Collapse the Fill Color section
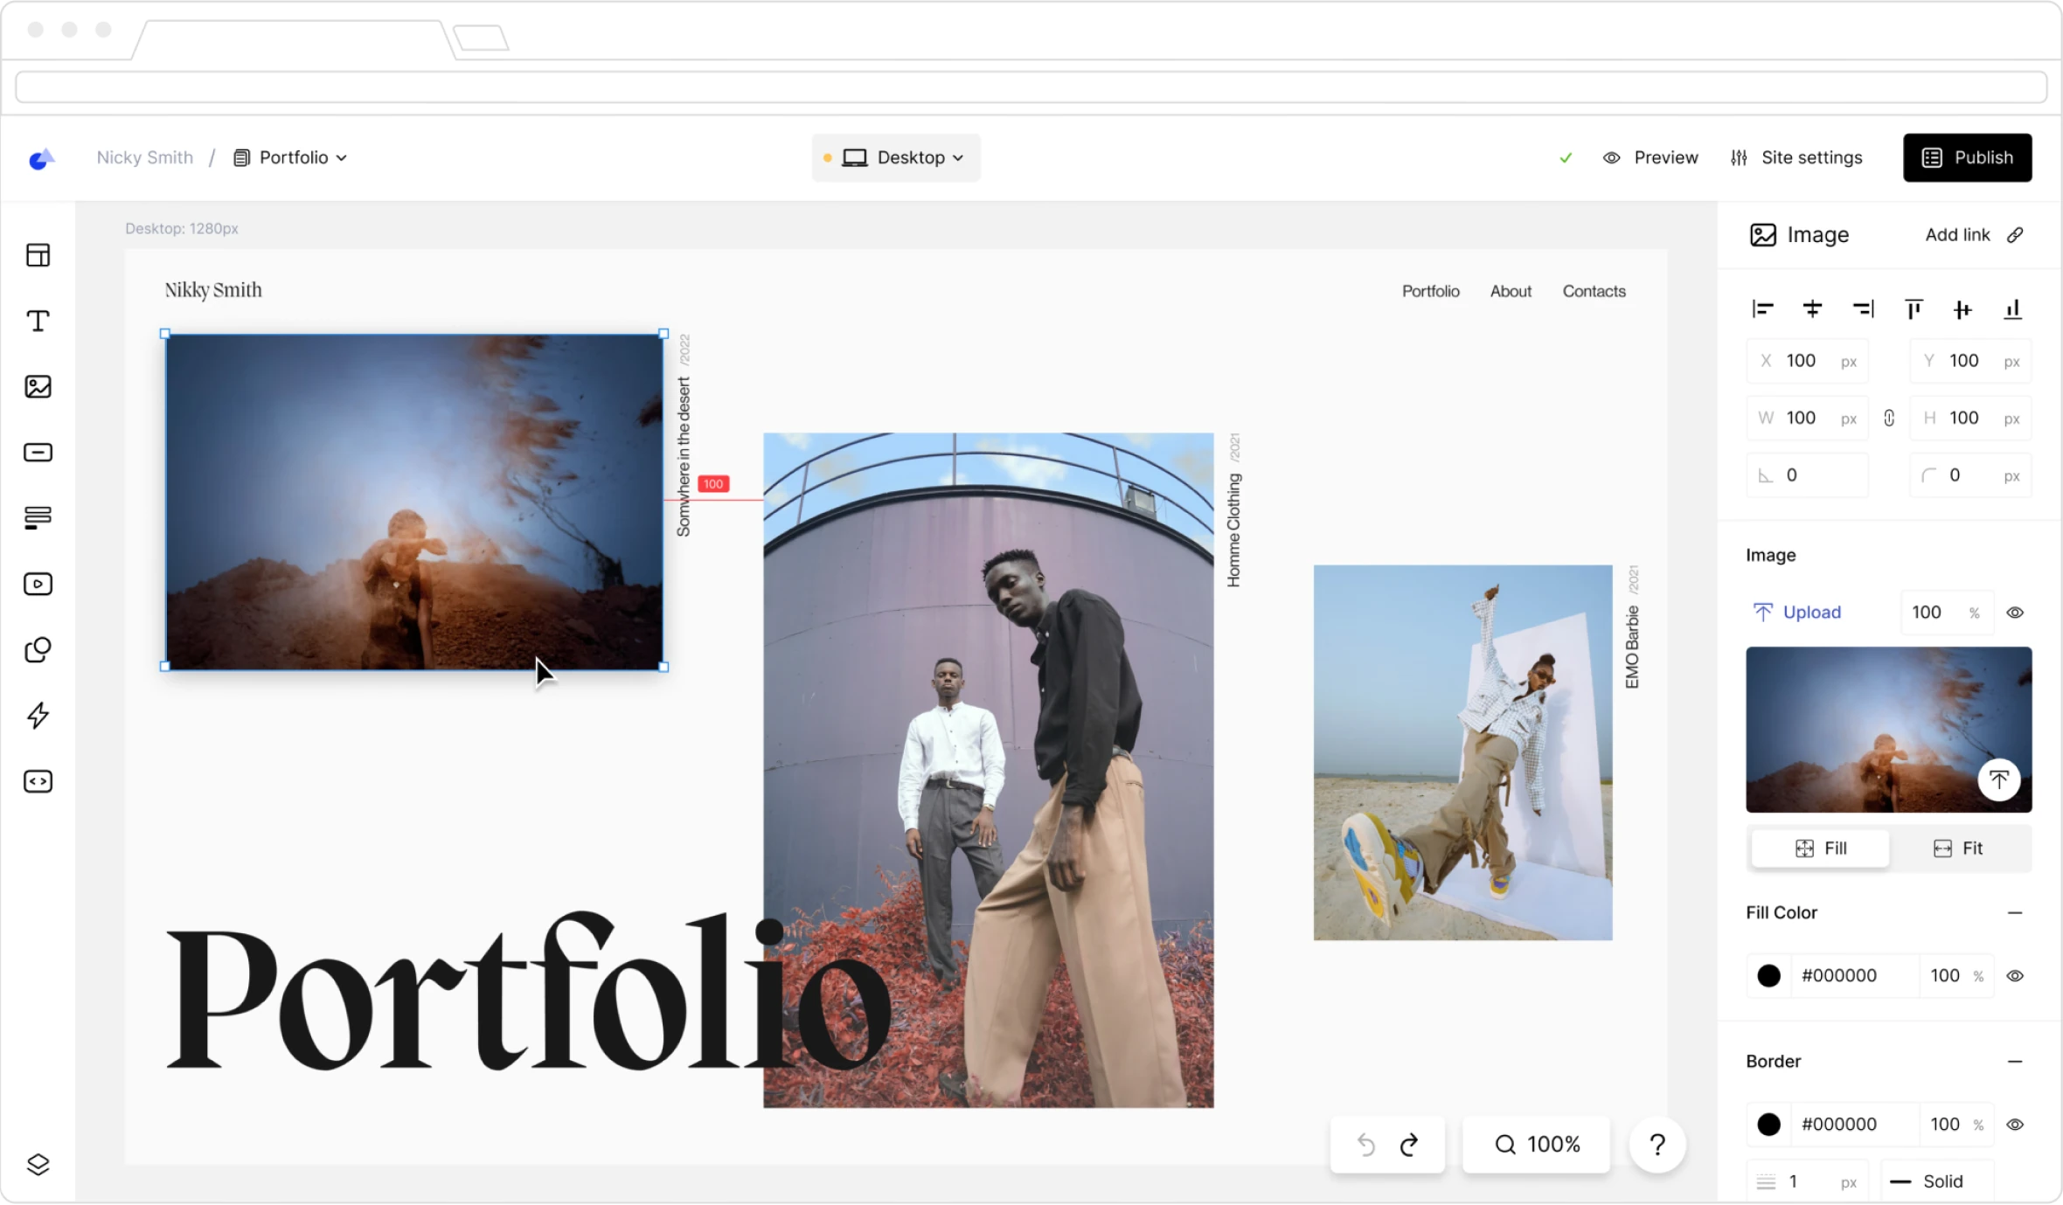 [x=2017, y=912]
